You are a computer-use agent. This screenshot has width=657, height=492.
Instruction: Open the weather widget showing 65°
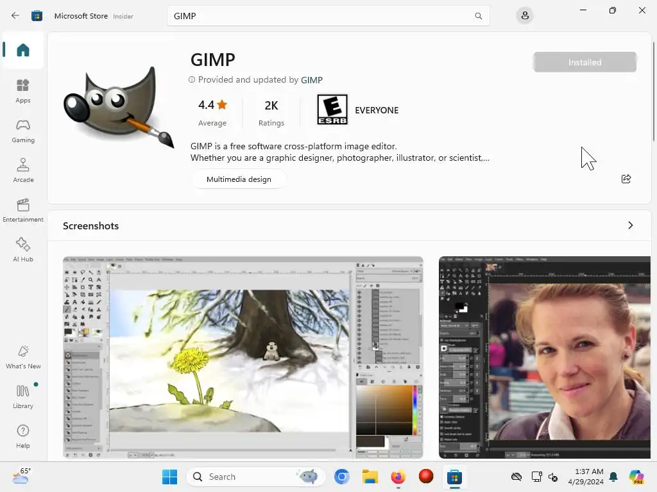coord(21,476)
